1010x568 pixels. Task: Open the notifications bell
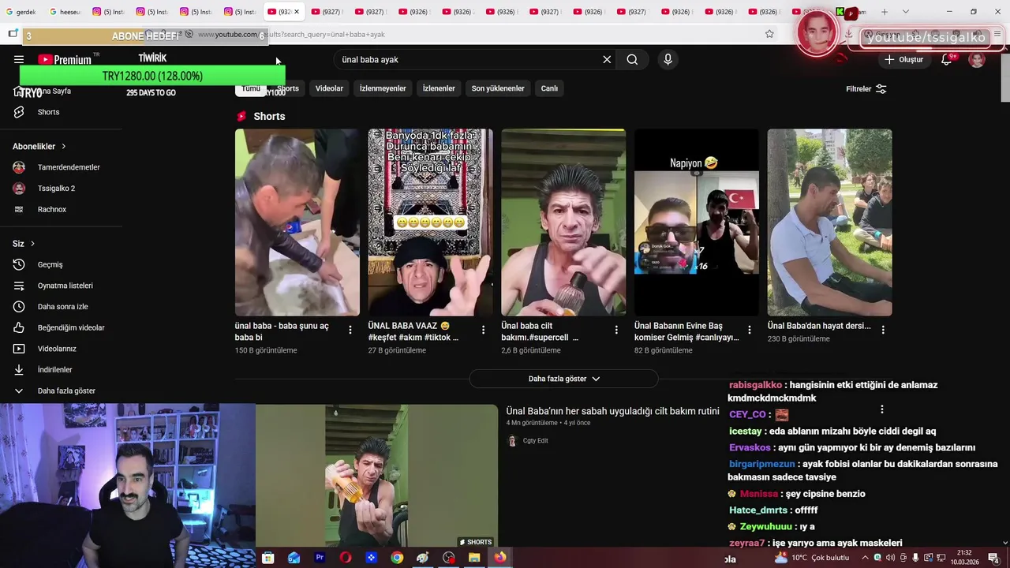pyautogui.click(x=946, y=59)
